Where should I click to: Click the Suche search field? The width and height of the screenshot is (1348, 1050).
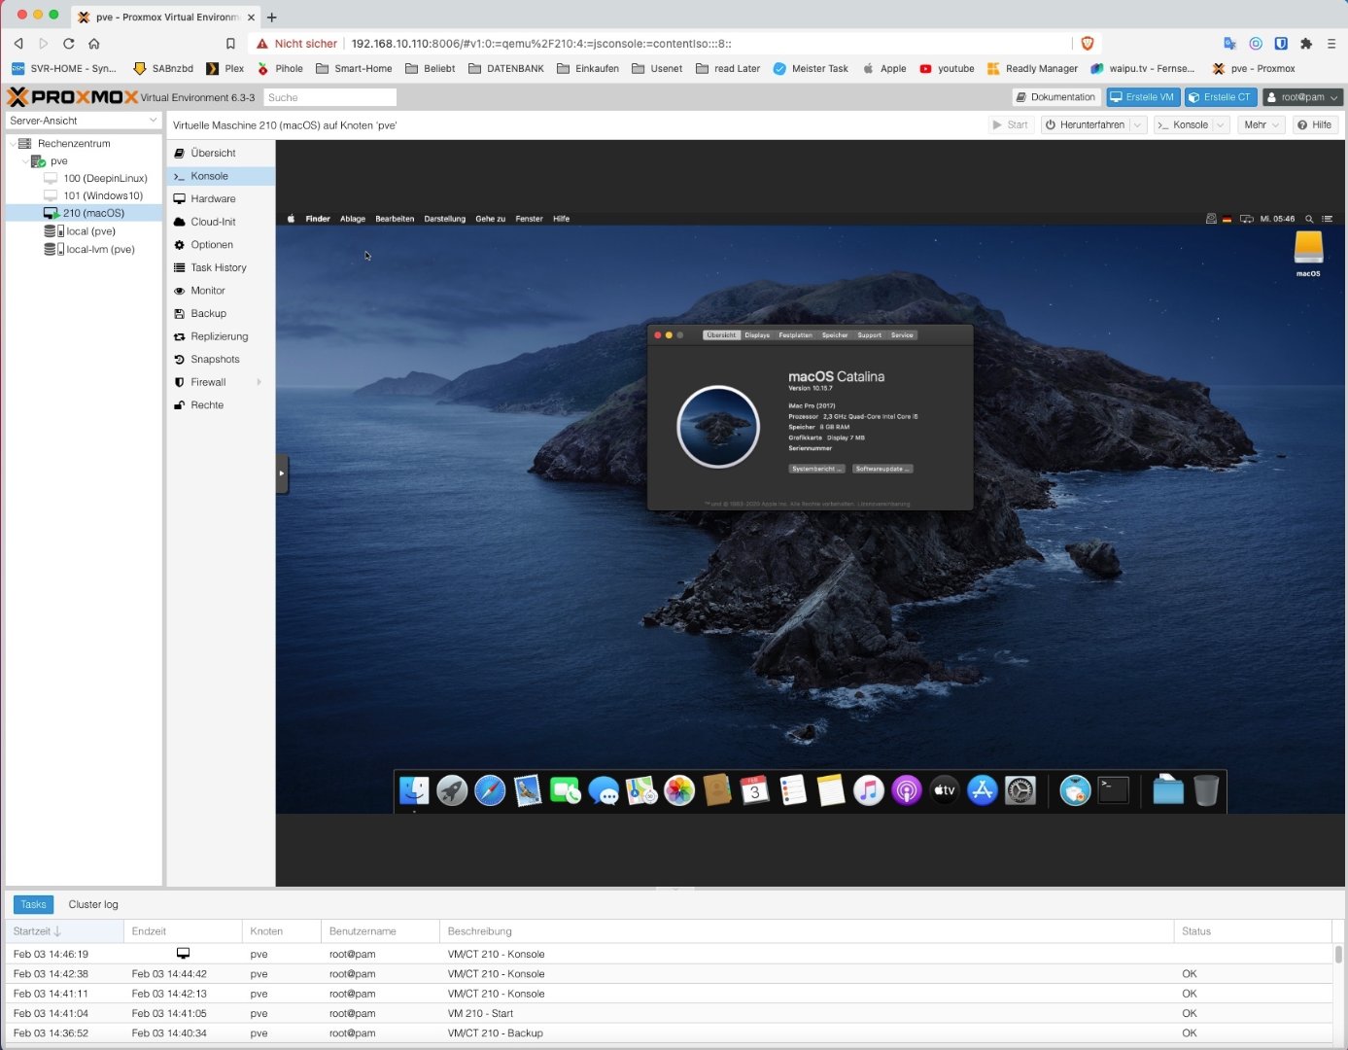tap(330, 97)
